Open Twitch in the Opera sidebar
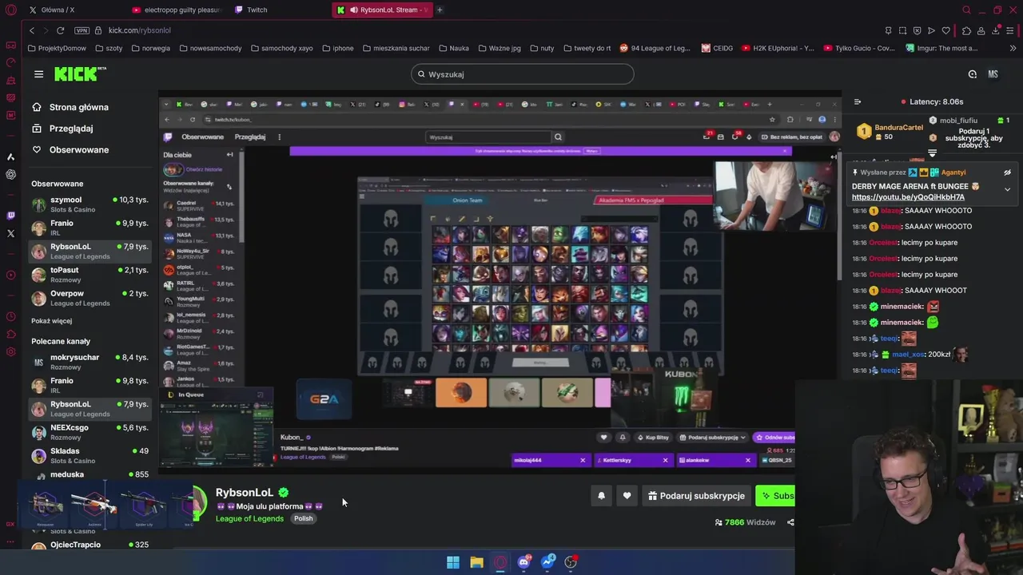Viewport: 1023px width, 575px height. [x=10, y=216]
